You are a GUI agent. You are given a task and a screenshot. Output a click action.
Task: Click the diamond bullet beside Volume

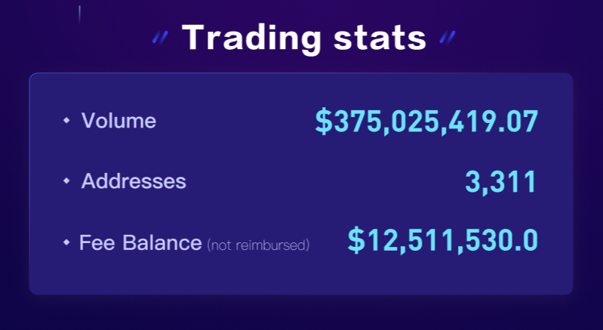[x=66, y=120]
